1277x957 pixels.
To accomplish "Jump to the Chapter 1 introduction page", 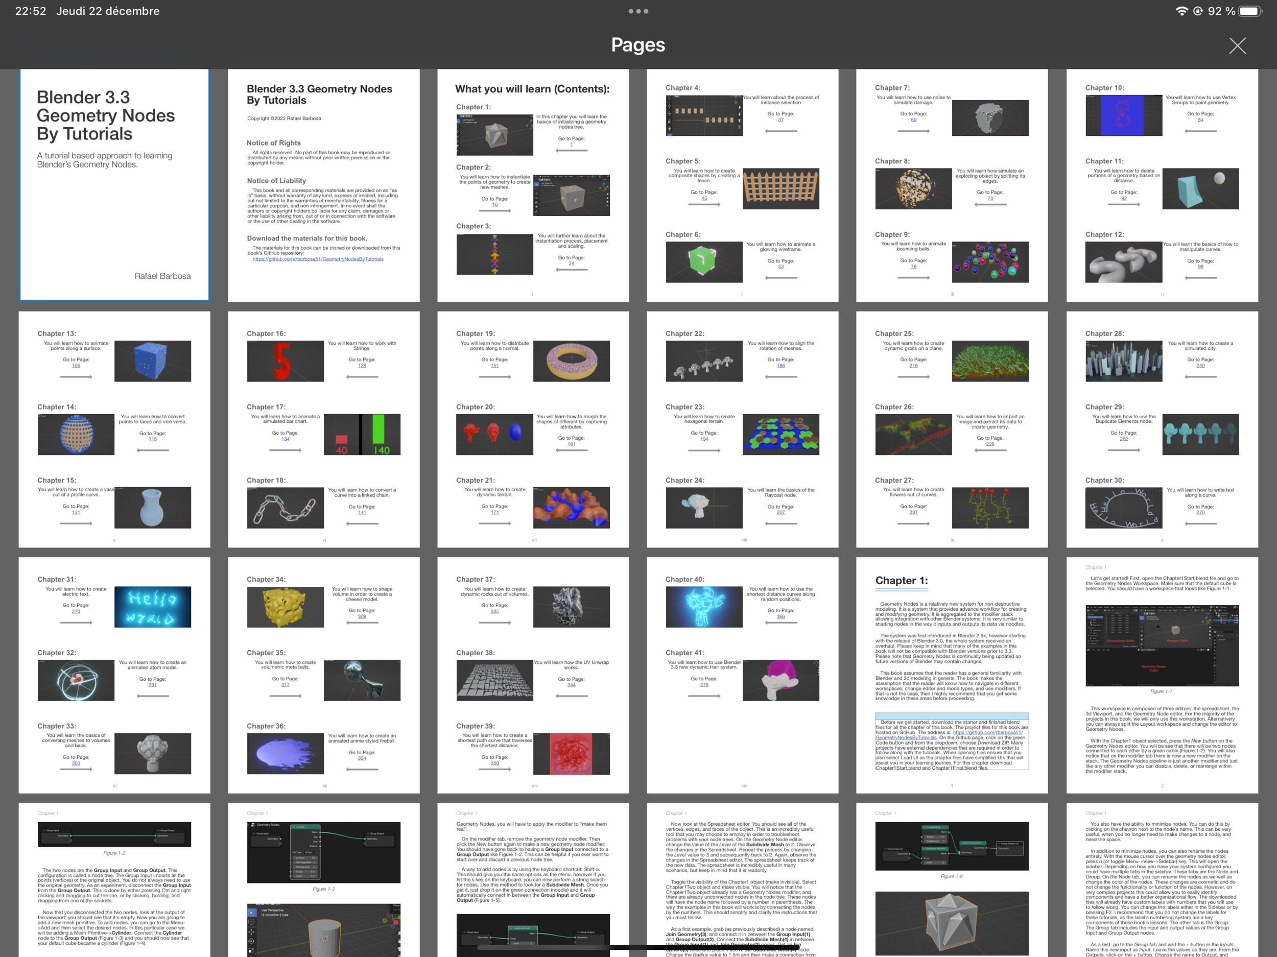I will tap(952, 675).
